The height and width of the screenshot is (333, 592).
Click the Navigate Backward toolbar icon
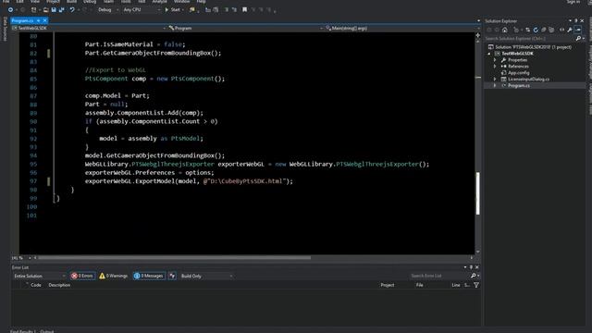(x=10, y=10)
